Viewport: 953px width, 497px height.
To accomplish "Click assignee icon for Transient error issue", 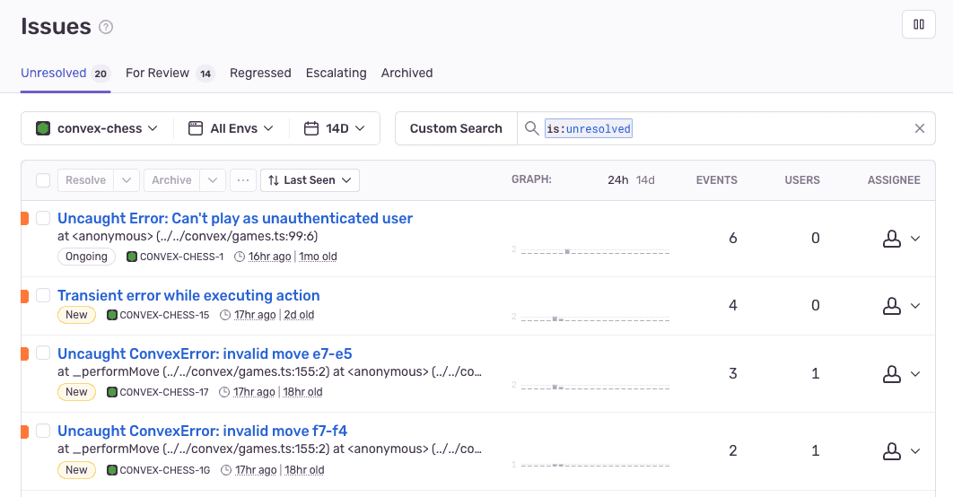I will pyautogui.click(x=892, y=306).
